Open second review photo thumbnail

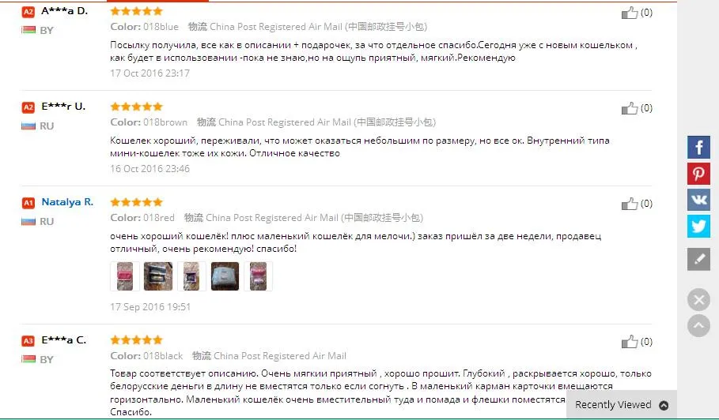pyautogui.click(x=158, y=276)
